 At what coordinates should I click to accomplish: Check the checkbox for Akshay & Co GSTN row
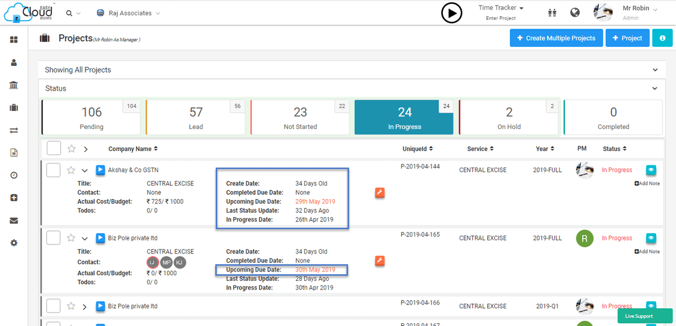click(53, 169)
